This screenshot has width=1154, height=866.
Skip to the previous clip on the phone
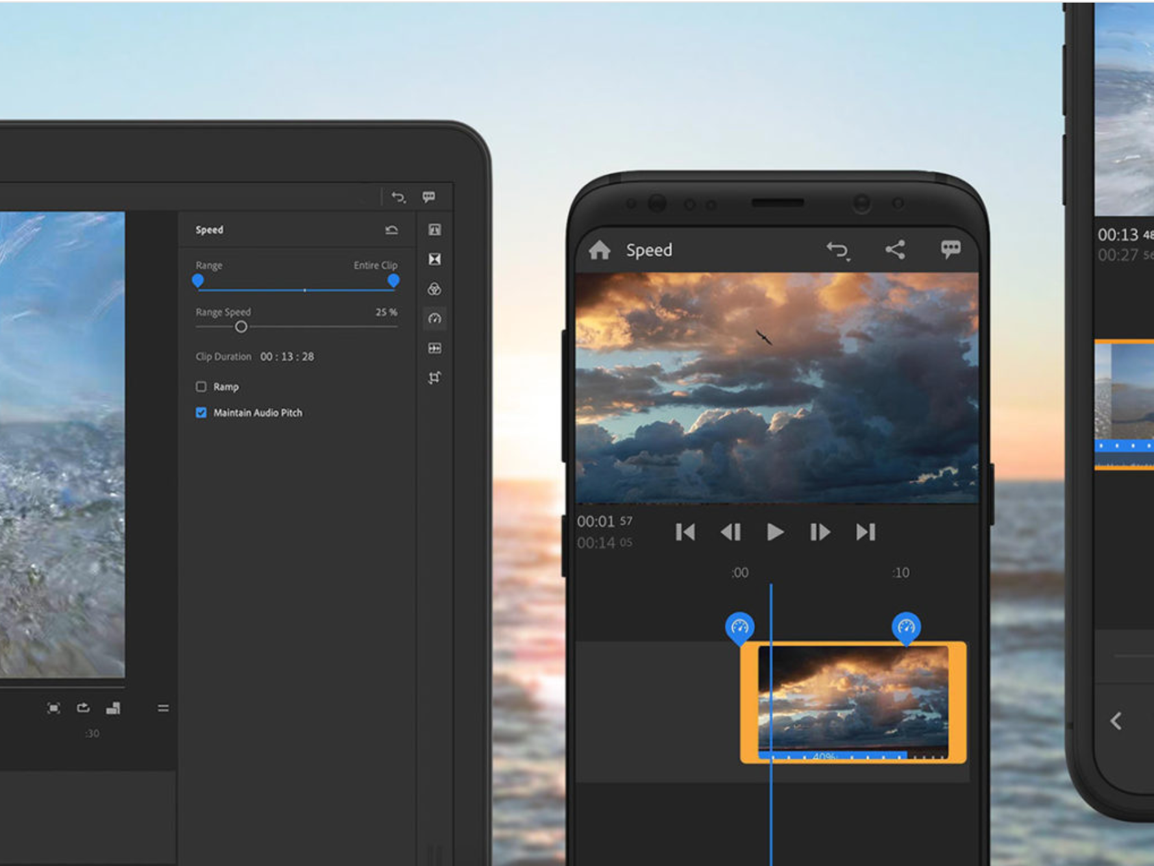[x=685, y=532]
